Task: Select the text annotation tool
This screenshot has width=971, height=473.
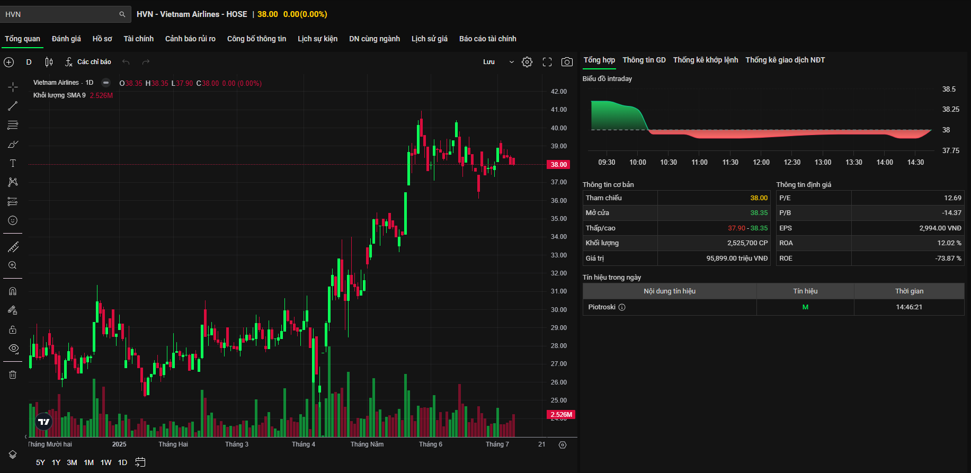Action: point(13,163)
